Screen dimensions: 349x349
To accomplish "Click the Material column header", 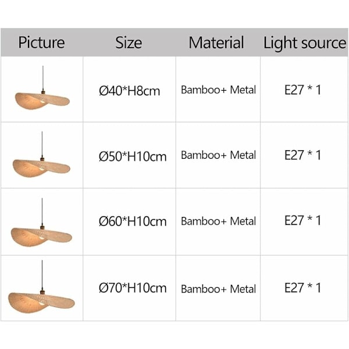I will pyautogui.click(x=216, y=42).
